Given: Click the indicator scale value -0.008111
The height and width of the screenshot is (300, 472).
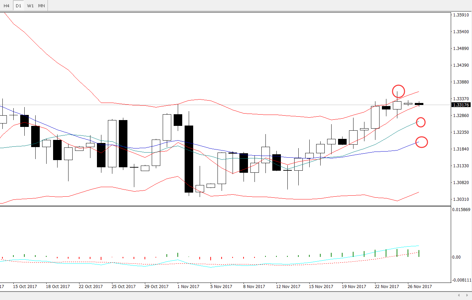Looking at the screenshot, I should 462,280.
